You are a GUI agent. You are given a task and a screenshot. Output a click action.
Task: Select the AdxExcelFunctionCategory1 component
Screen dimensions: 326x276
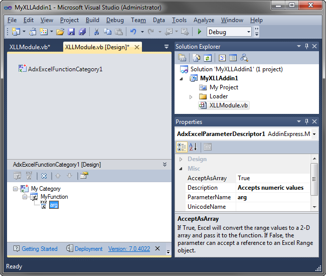60,69
